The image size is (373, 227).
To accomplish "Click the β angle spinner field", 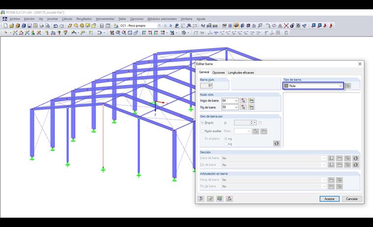I will 245,123.
